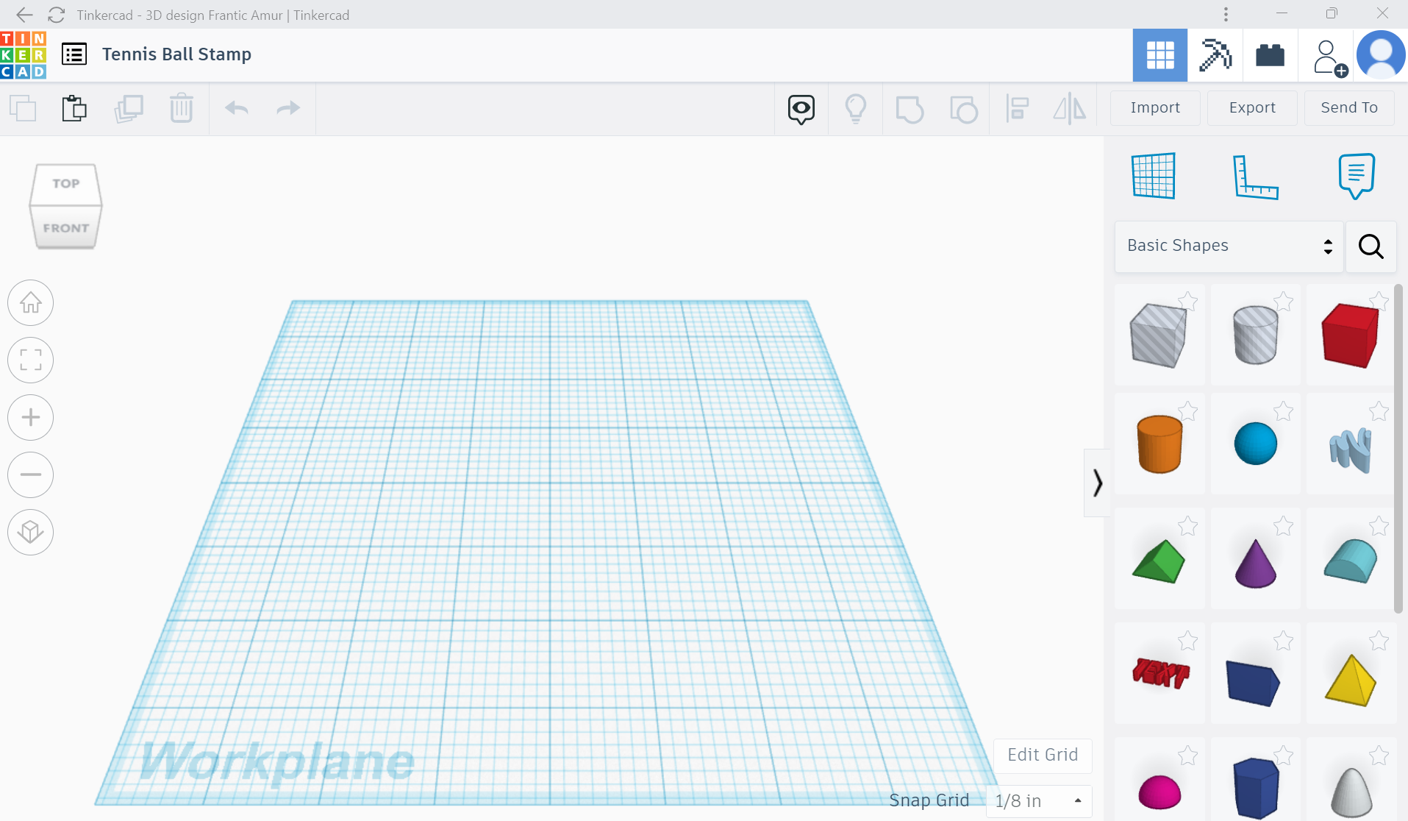This screenshot has width=1408, height=821.
Task: Switch to orthographic view cube icon
Action: (x=30, y=532)
